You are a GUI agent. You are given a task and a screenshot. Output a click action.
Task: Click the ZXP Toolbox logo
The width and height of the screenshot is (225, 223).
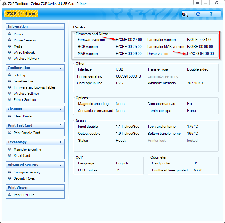[x=21, y=14]
